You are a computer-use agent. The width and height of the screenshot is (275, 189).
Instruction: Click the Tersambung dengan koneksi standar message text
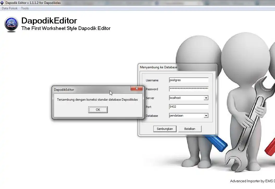click(97, 100)
